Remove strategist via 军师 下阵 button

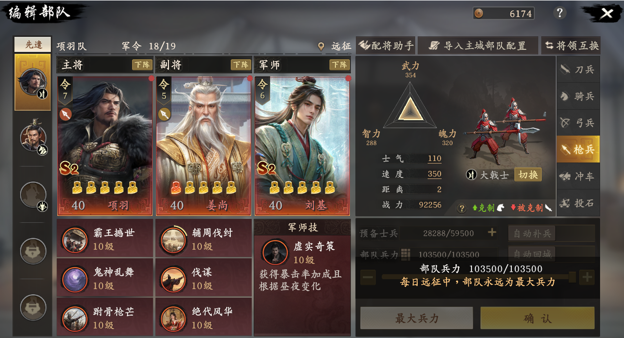pos(339,65)
